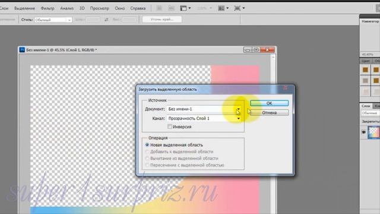
Task: Open the Просмотр menu
Action: (99, 8)
